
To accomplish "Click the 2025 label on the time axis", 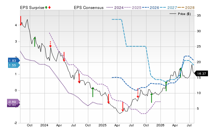I will point(103,125).
